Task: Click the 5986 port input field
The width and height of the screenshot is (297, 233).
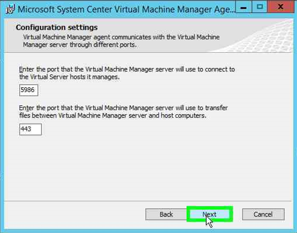Action: point(29,90)
